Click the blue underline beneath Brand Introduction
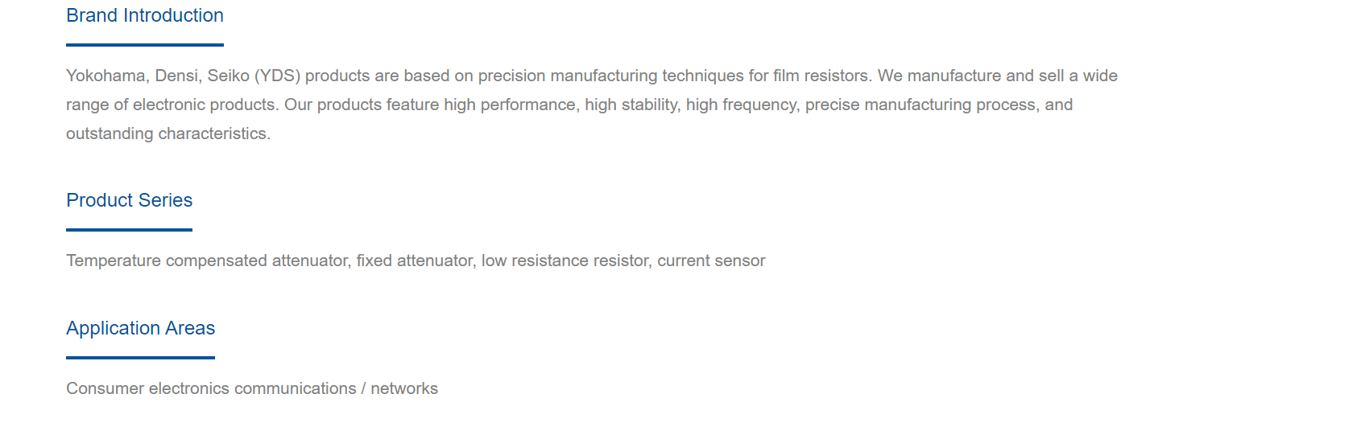The height and width of the screenshot is (435, 1365). point(145,45)
